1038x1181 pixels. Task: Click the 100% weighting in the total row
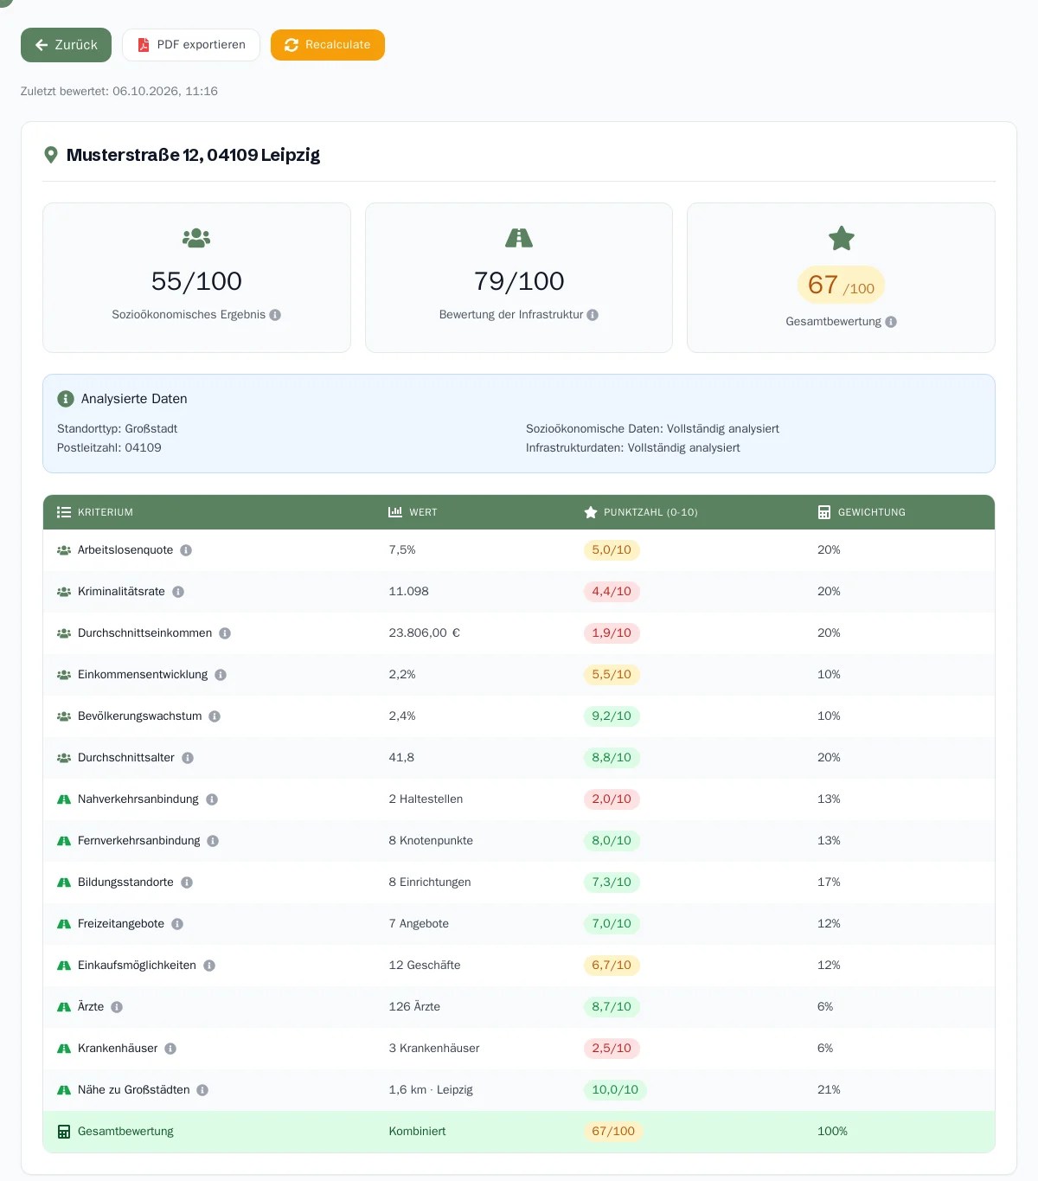coord(832,1132)
